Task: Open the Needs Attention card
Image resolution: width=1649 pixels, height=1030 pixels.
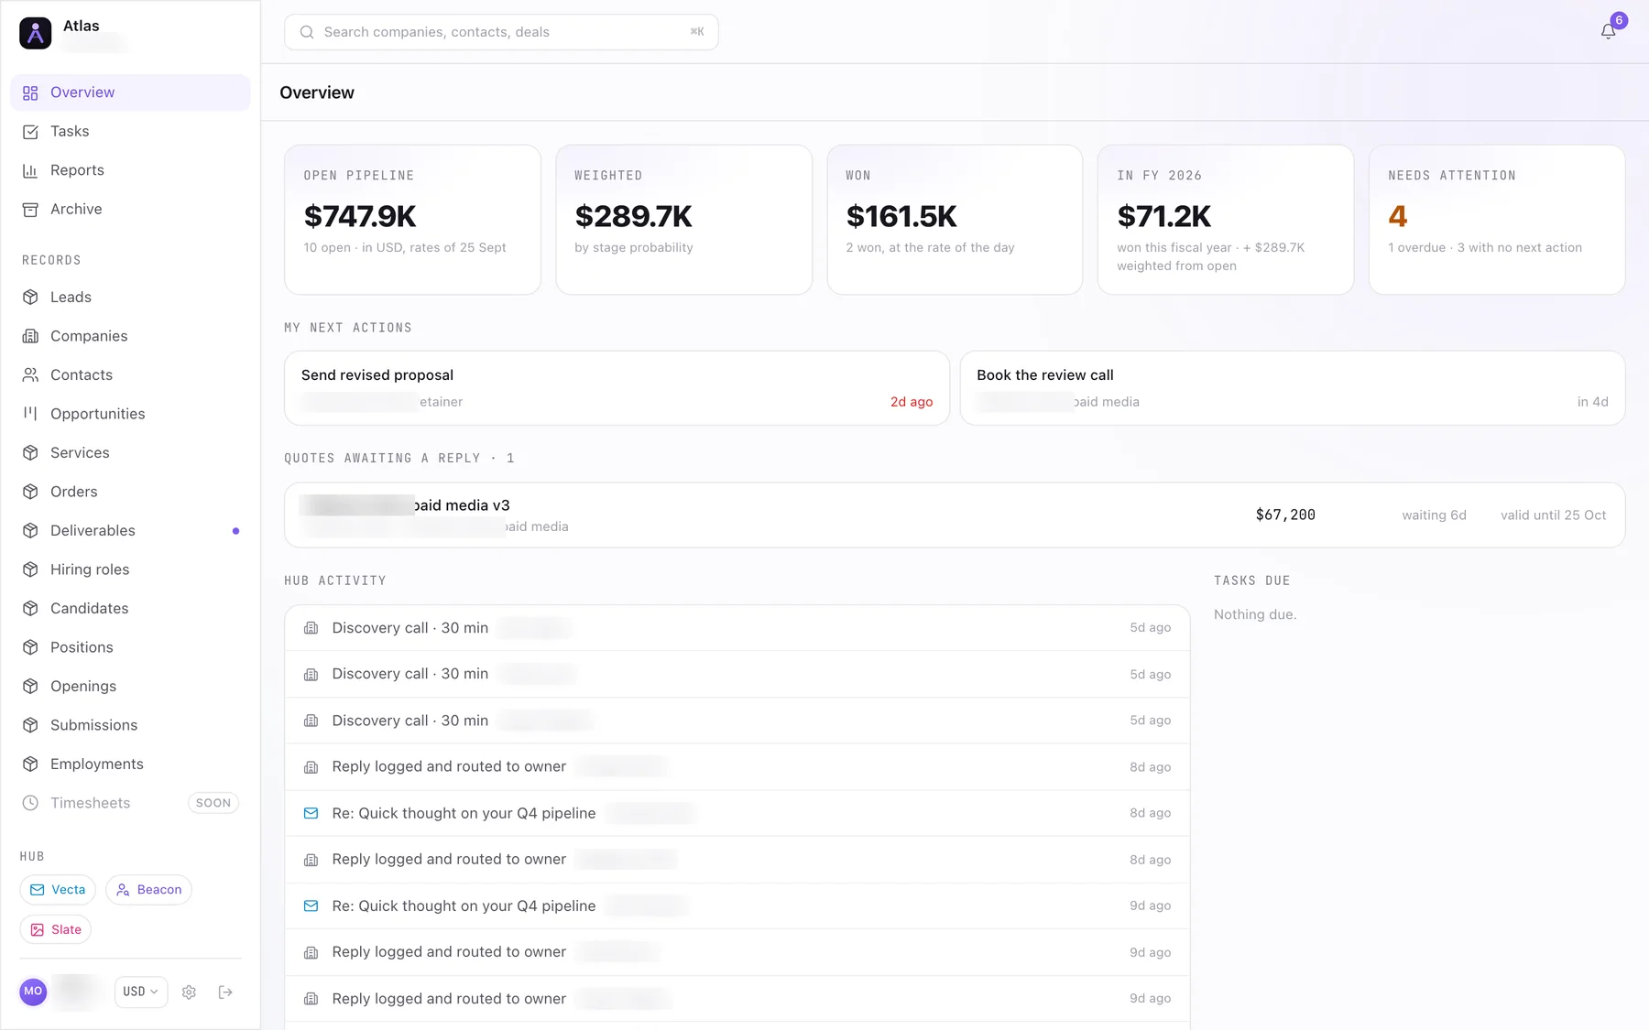Action: [1497, 220]
